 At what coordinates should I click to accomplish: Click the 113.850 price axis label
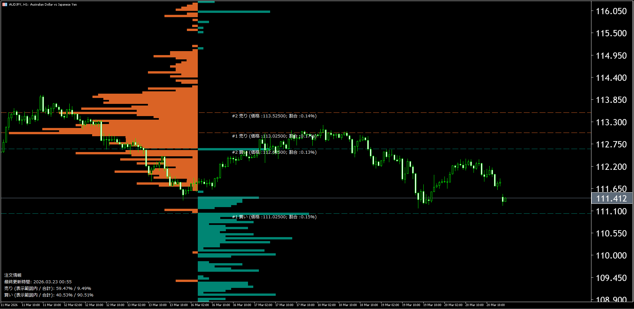pyautogui.click(x=611, y=100)
